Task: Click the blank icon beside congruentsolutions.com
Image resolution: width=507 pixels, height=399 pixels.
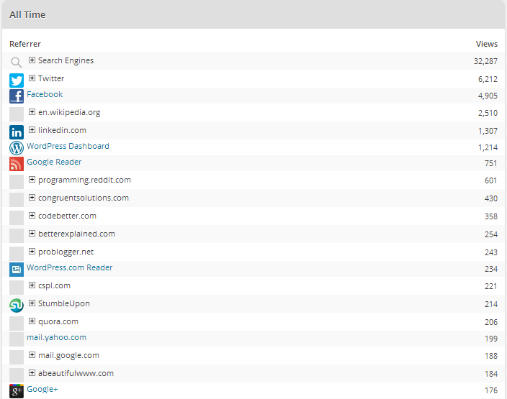Action: [x=17, y=200]
